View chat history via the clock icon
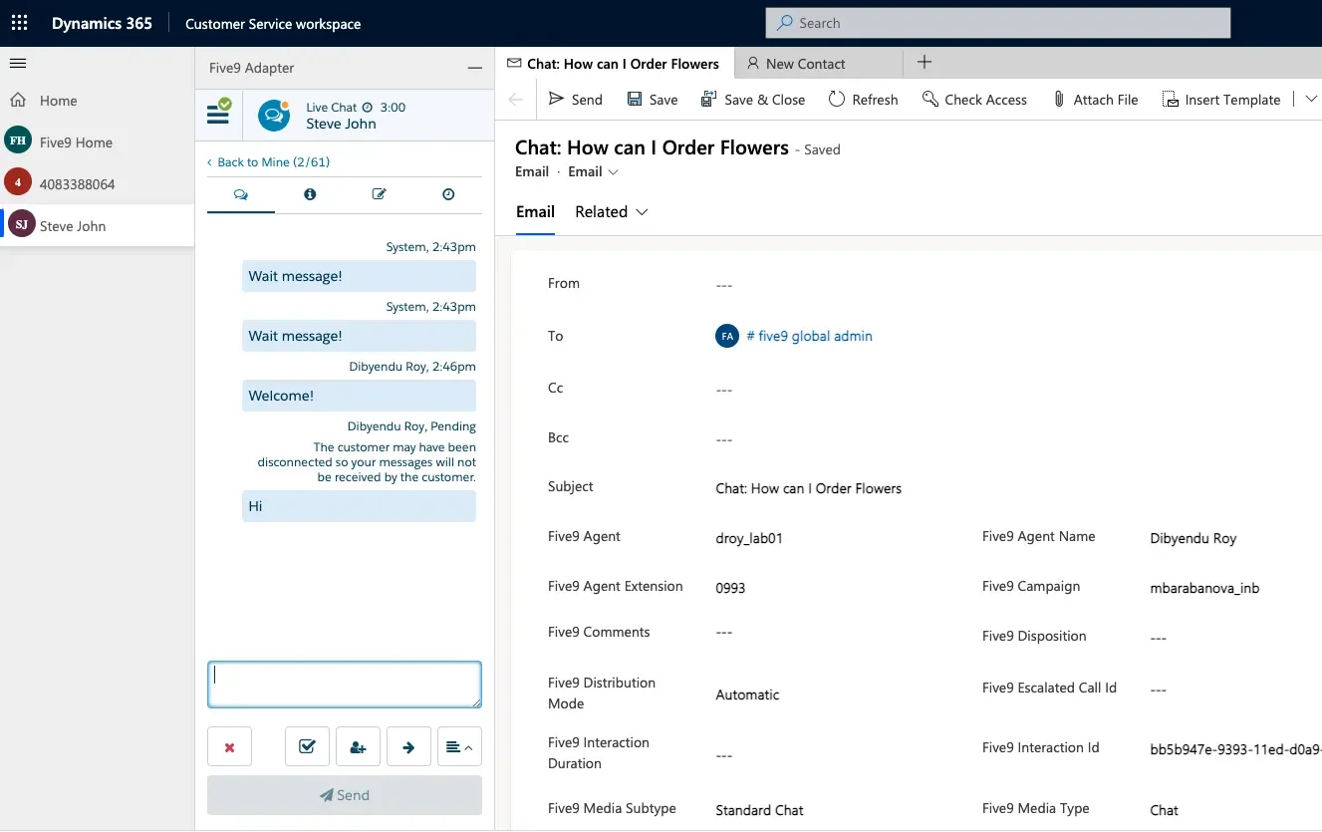Image resolution: width=1322 pixels, height=832 pixels. [x=447, y=194]
